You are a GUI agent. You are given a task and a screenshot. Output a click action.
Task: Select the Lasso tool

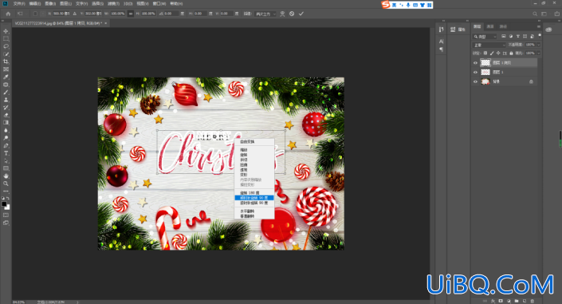[6, 46]
